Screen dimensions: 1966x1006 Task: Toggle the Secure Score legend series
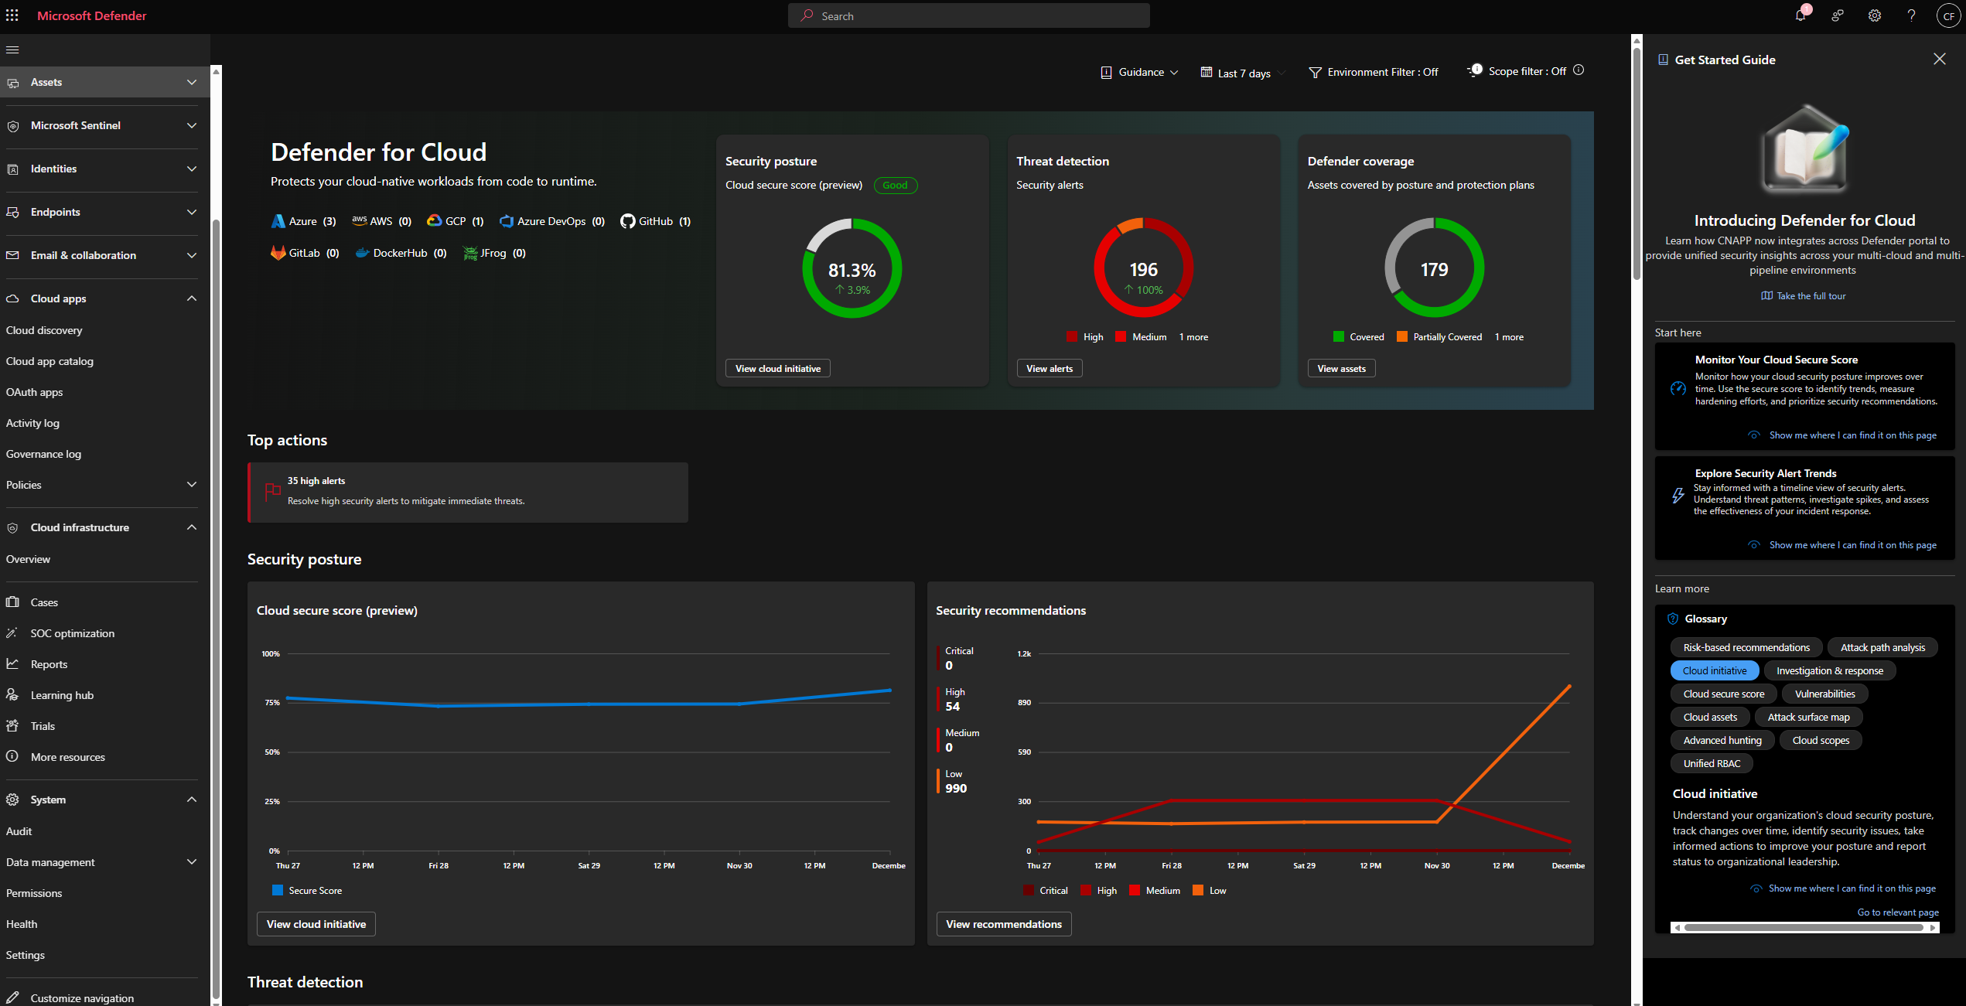(x=307, y=891)
